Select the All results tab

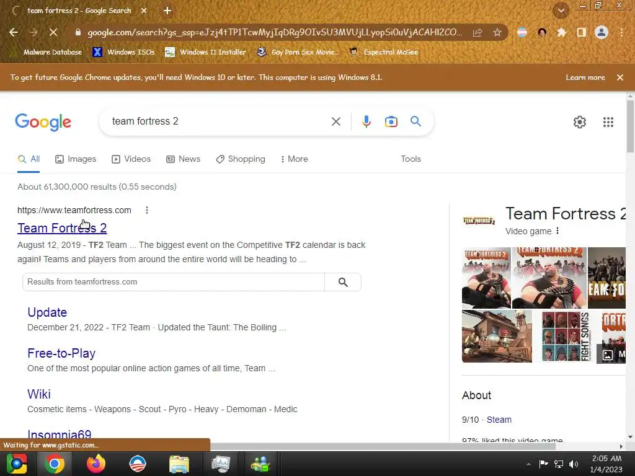click(x=29, y=159)
